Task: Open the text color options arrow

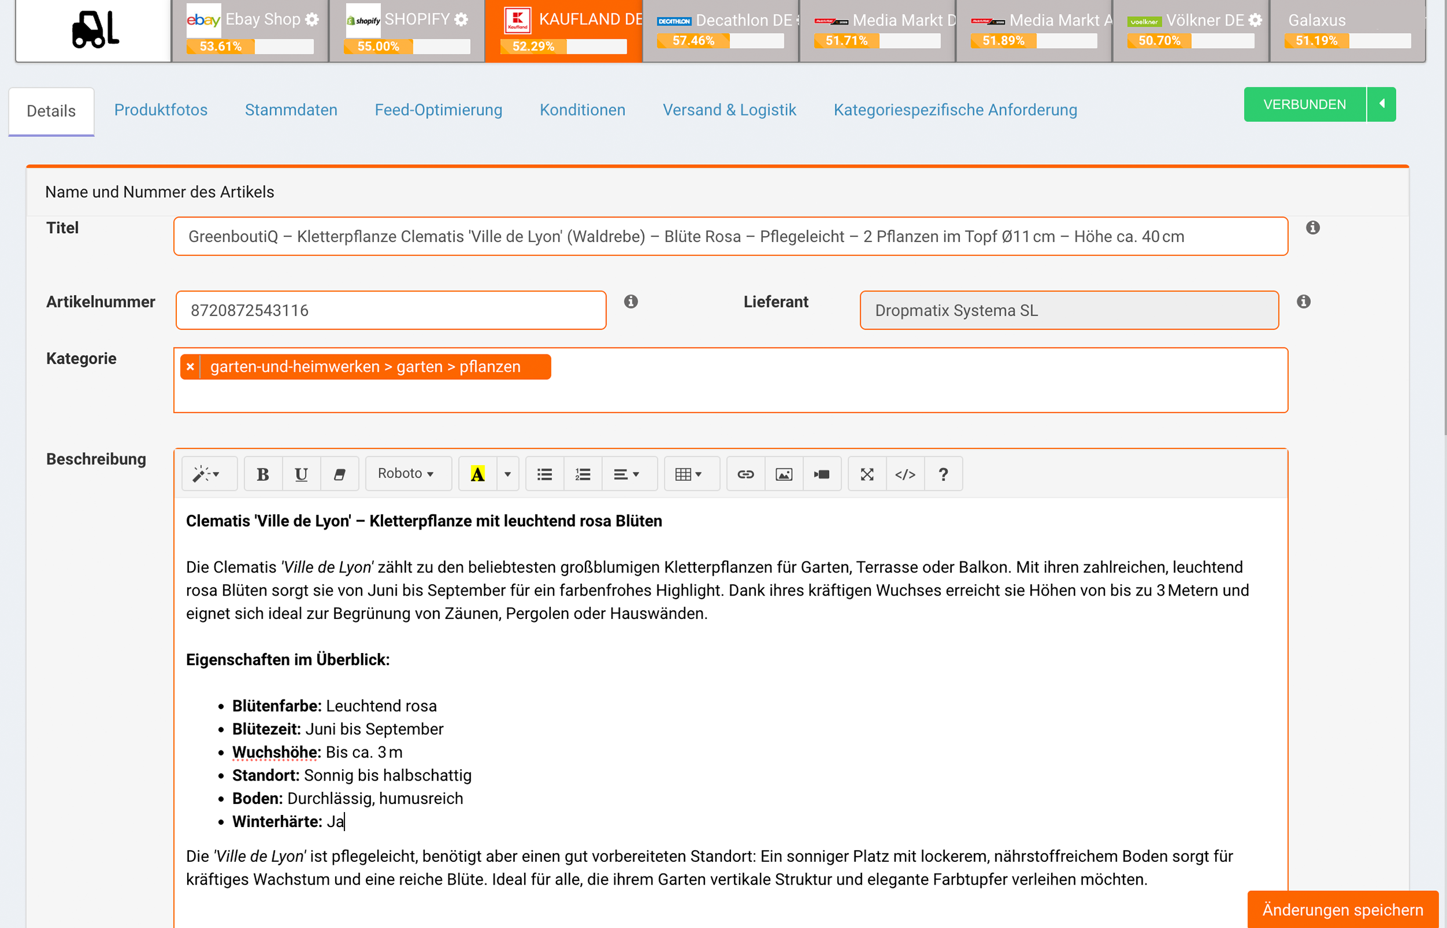Action: 508,474
